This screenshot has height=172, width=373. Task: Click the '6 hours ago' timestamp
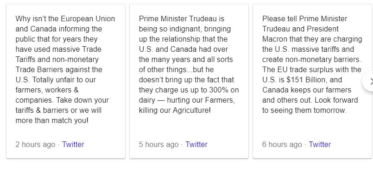point(282,144)
